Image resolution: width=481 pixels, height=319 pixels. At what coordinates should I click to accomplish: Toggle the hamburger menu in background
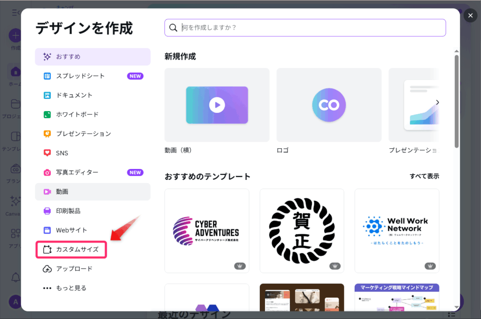(x=16, y=13)
